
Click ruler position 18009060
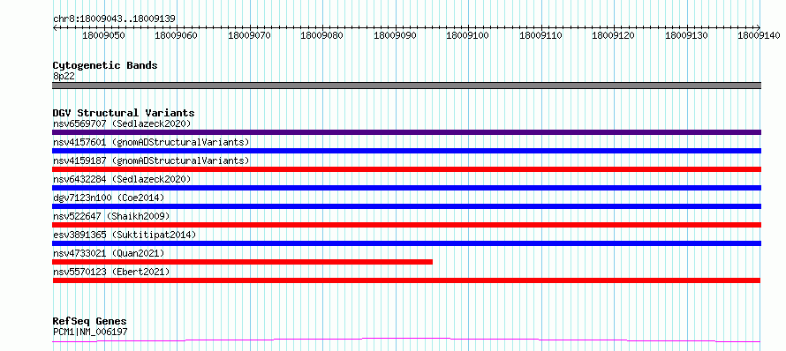click(x=177, y=36)
